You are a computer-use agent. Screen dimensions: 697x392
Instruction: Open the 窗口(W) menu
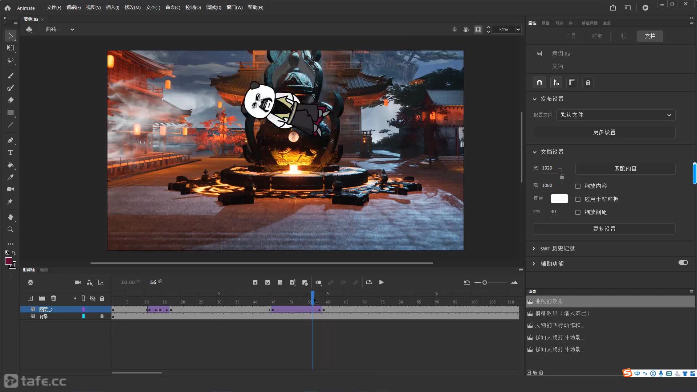[235, 8]
